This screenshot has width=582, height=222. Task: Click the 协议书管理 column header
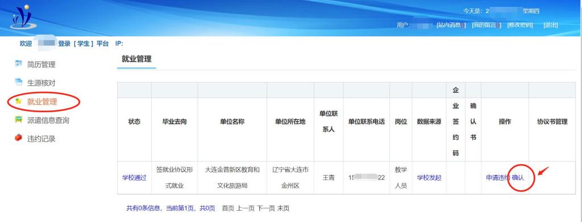tap(552, 122)
